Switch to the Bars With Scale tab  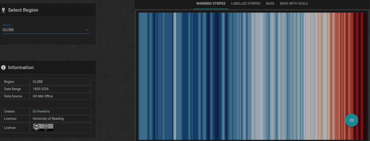(294, 4)
